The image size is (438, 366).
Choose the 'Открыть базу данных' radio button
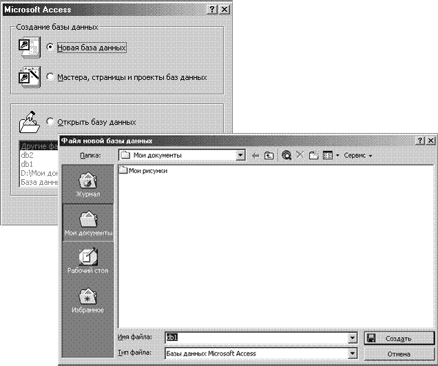click(x=50, y=121)
